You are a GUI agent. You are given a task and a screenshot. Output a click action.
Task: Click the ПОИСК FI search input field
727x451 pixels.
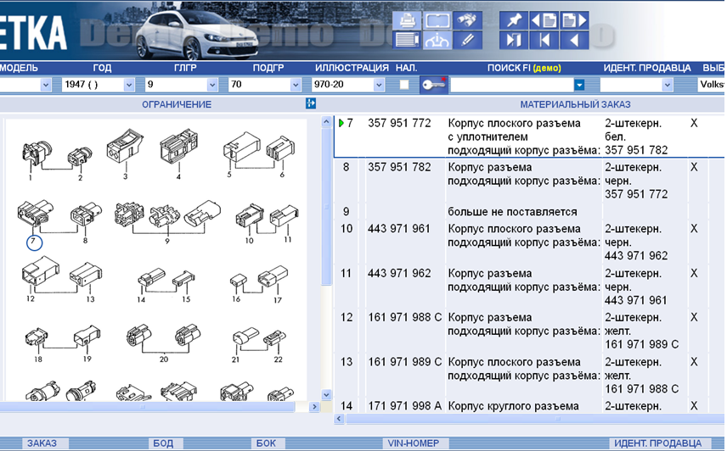pyautogui.click(x=512, y=85)
